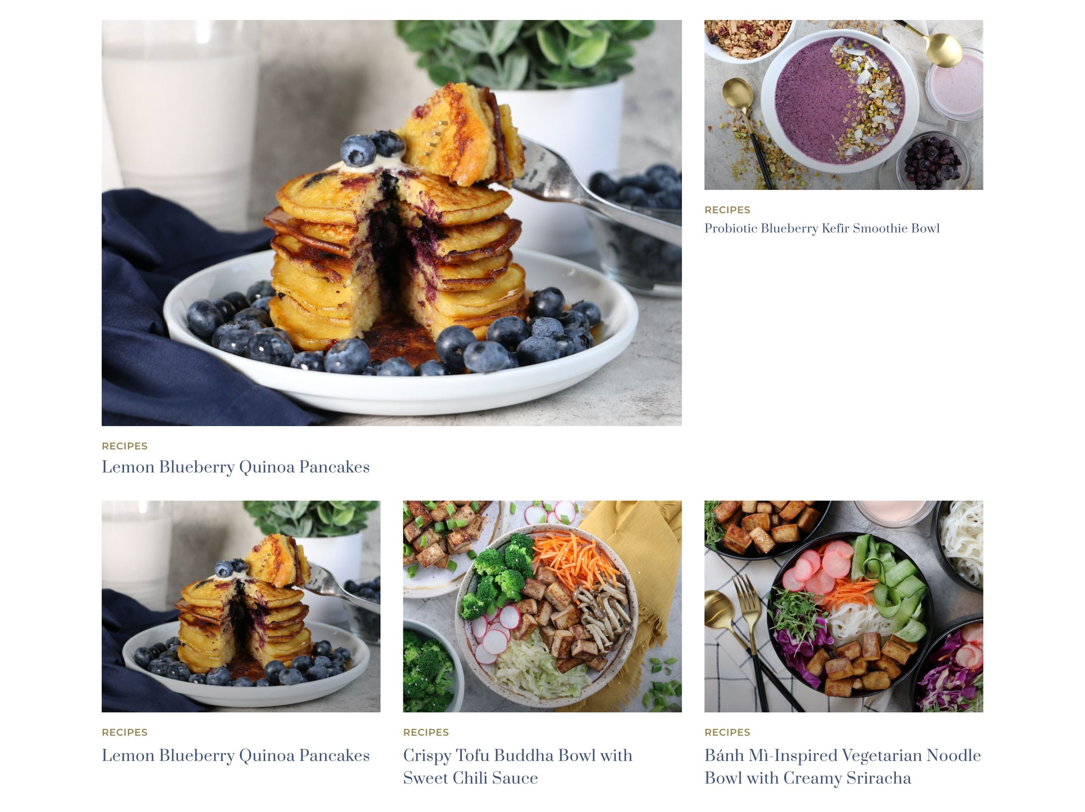Click the RECIPES tag above the Crispy Tofu title
The height and width of the screenshot is (812, 1085).
[426, 733]
